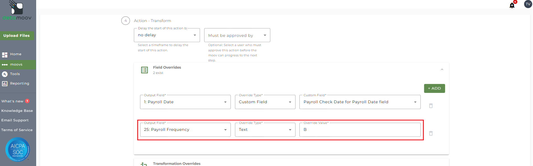The height and width of the screenshot is (166, 533).
Task: Change the Text override type dropdown
Action: click(265, 130)
